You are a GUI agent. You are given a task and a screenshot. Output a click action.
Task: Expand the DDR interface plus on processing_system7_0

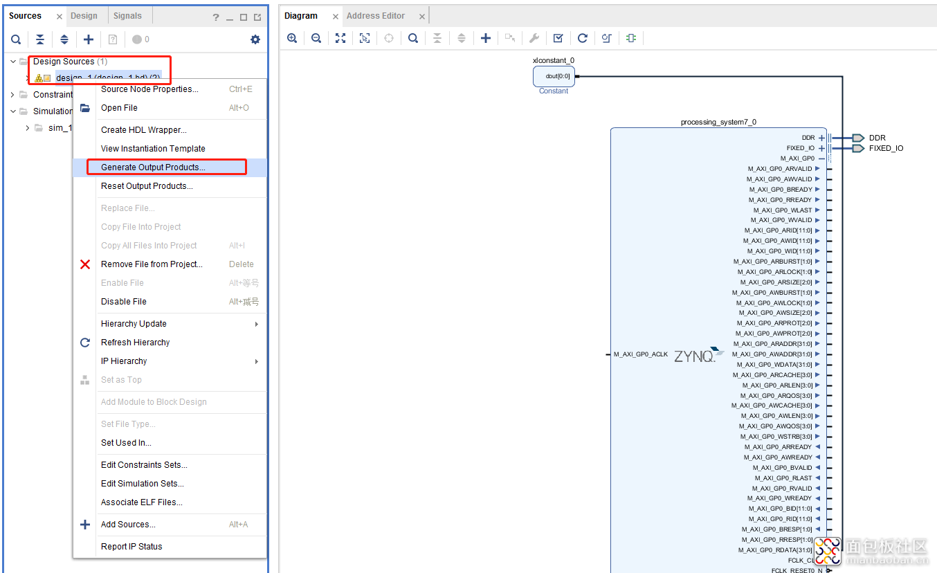[821, 138]
